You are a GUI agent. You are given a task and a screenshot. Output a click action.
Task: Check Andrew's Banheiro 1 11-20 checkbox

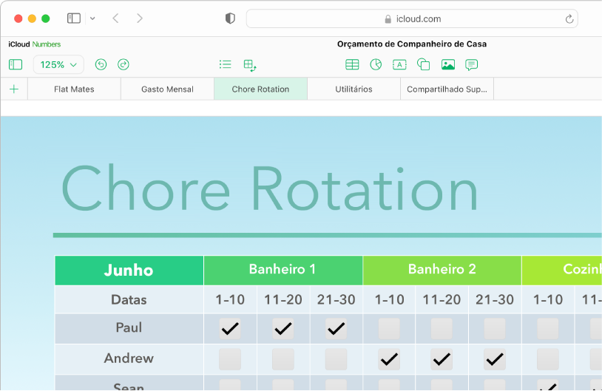[283, 359]
